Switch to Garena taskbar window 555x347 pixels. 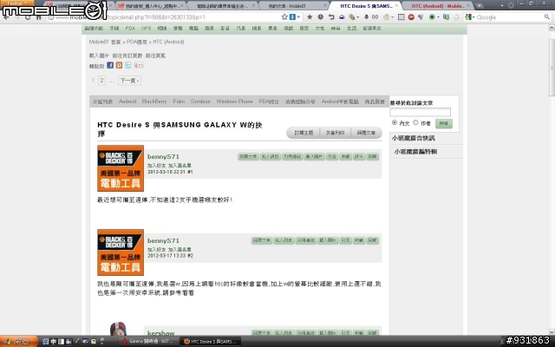point(148,341)
